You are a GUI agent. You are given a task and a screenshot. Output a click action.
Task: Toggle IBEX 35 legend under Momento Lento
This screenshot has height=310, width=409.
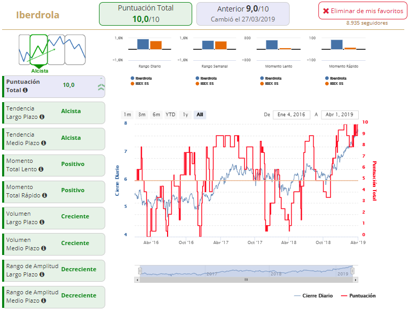coord(269,84)
